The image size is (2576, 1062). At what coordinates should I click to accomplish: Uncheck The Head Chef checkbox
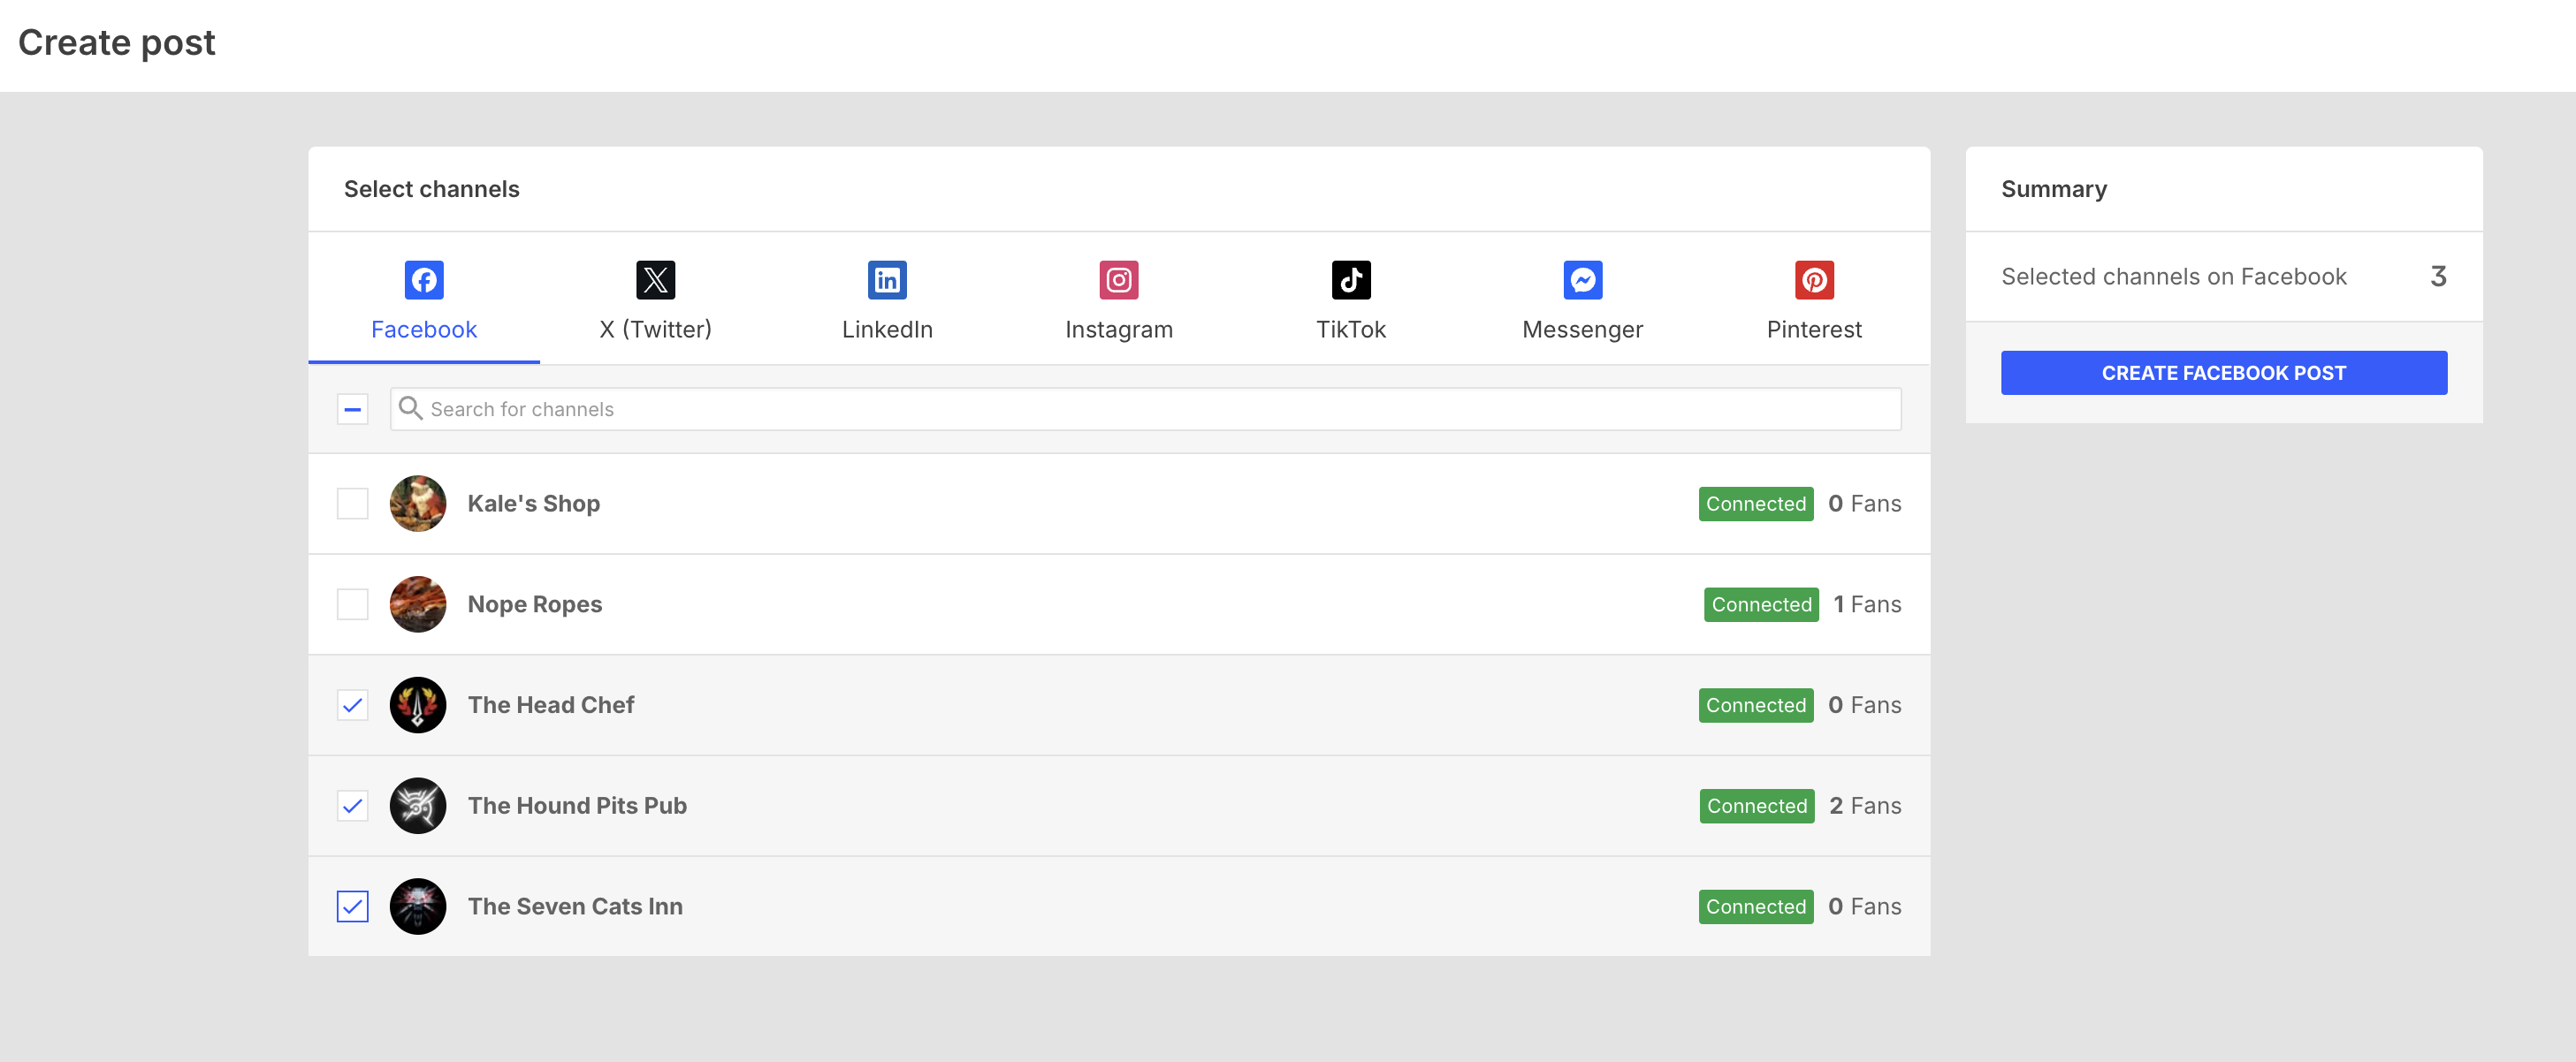coord(353,705)
